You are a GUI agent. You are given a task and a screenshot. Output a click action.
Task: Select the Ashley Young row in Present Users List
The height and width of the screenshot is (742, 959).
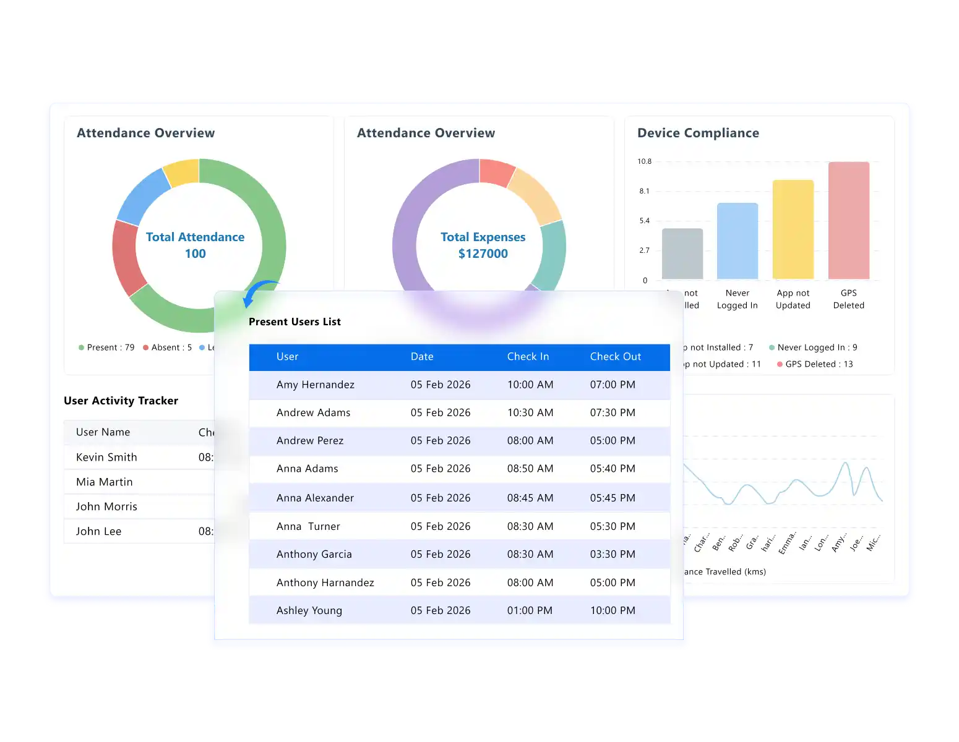point(459,610)
